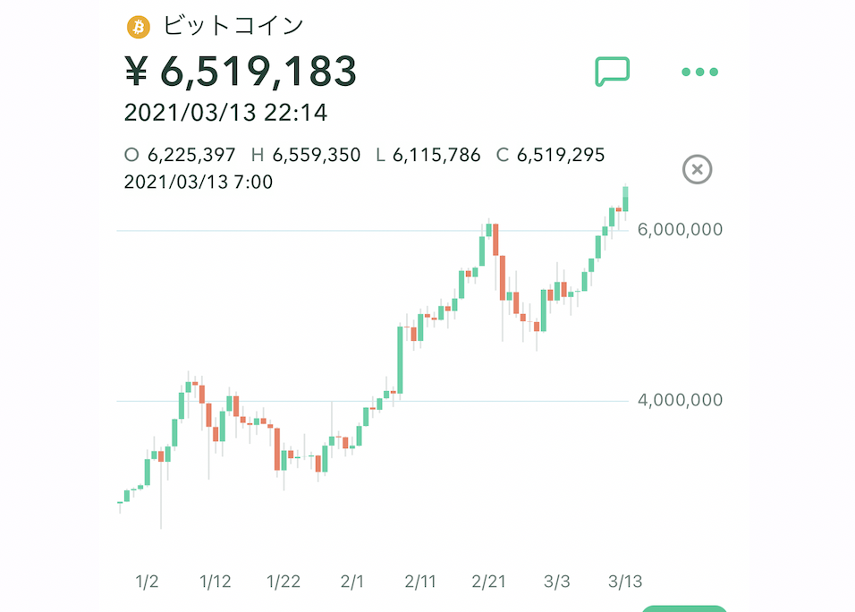The width and height of the screenshot is (855, 612).
Task: Select the latest green candle at 3/13
Action: [x=625, y=200]
